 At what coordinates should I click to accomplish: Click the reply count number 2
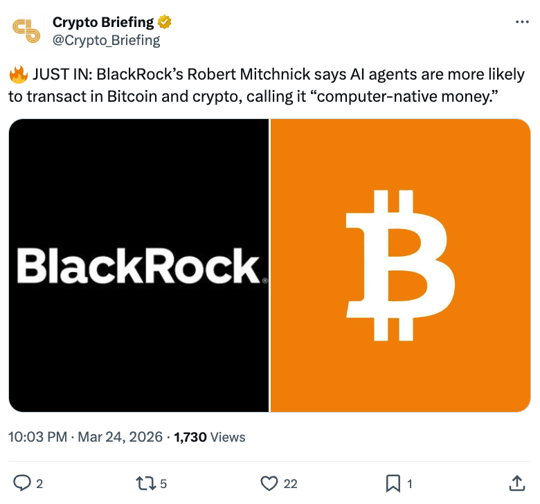coord(39,484)
